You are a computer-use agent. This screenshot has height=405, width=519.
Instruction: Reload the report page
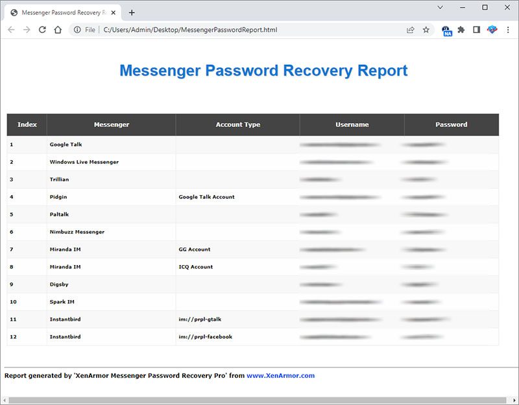pos(42,30)
